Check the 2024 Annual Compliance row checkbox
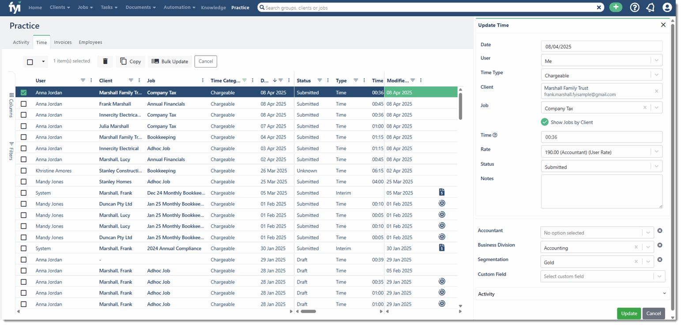Screen dimensions: 681x325 23,248
